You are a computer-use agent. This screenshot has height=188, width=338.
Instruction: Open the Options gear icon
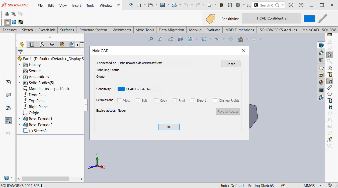238,5
